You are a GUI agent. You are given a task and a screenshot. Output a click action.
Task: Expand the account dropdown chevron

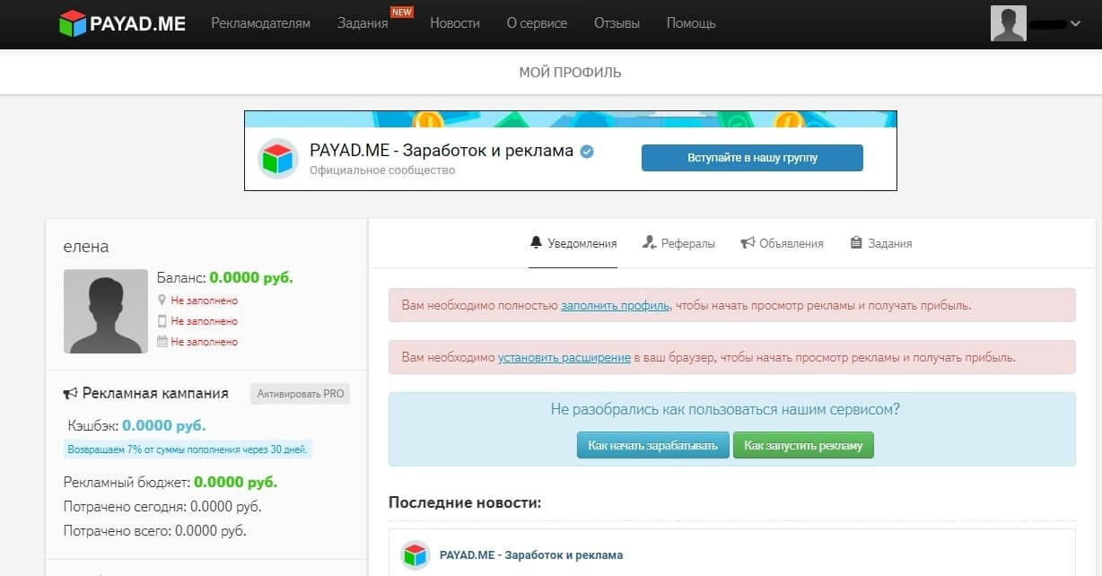tap(1076, 24)
